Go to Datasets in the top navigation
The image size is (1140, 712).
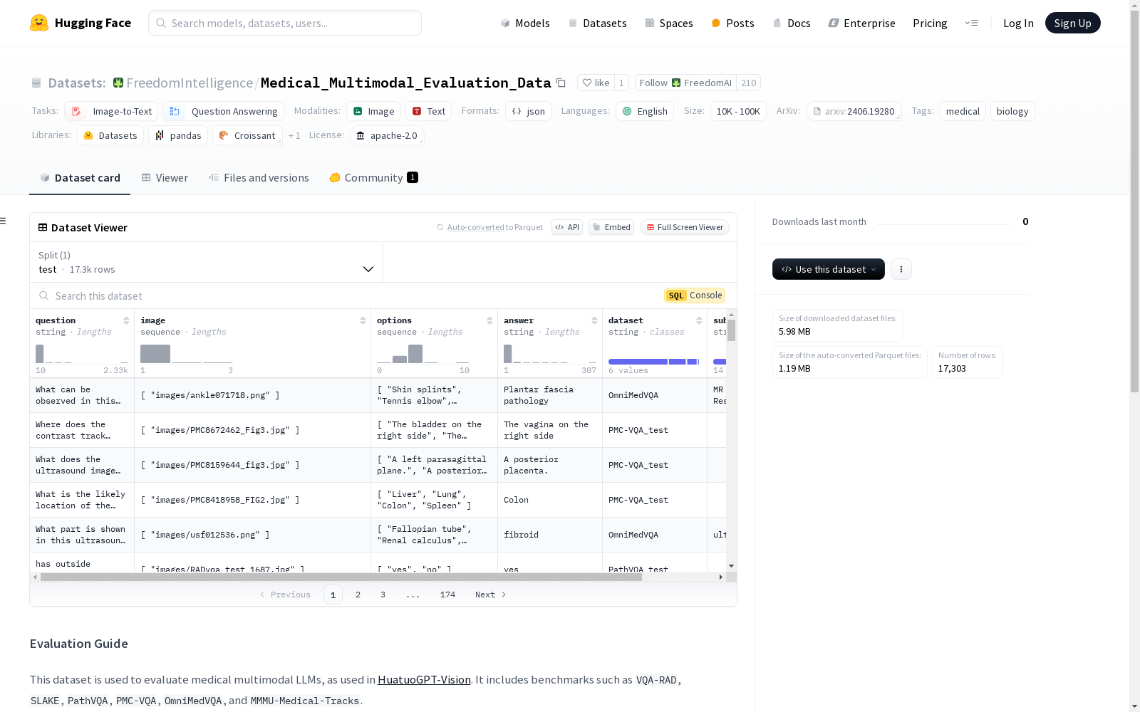pos(597,23)
